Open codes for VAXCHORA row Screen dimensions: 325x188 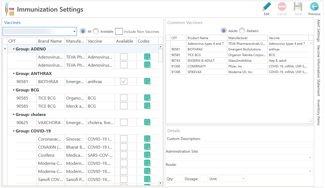click(x=147, y=122)
